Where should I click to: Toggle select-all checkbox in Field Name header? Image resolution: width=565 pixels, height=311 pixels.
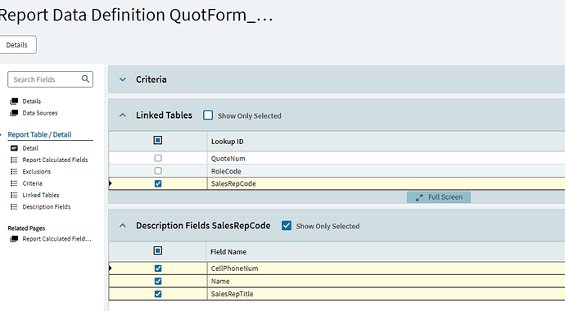click(158, 250)
